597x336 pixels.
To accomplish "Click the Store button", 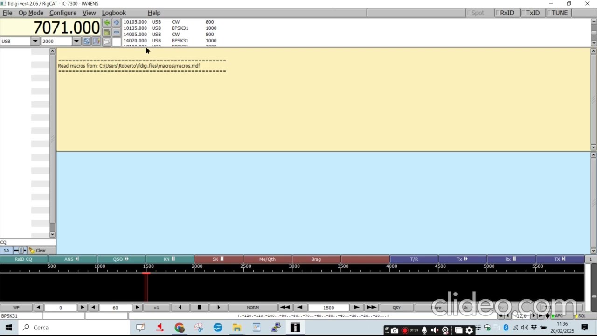I will click(x=437, y=308).
